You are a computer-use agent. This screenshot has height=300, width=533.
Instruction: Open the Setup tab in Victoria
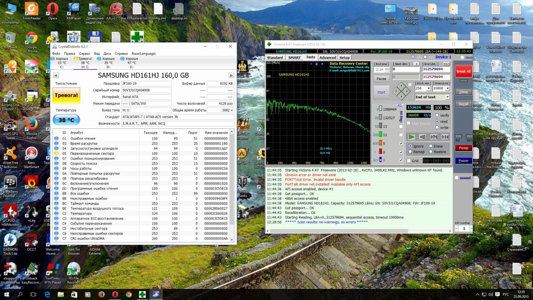[x=345, y=57]
